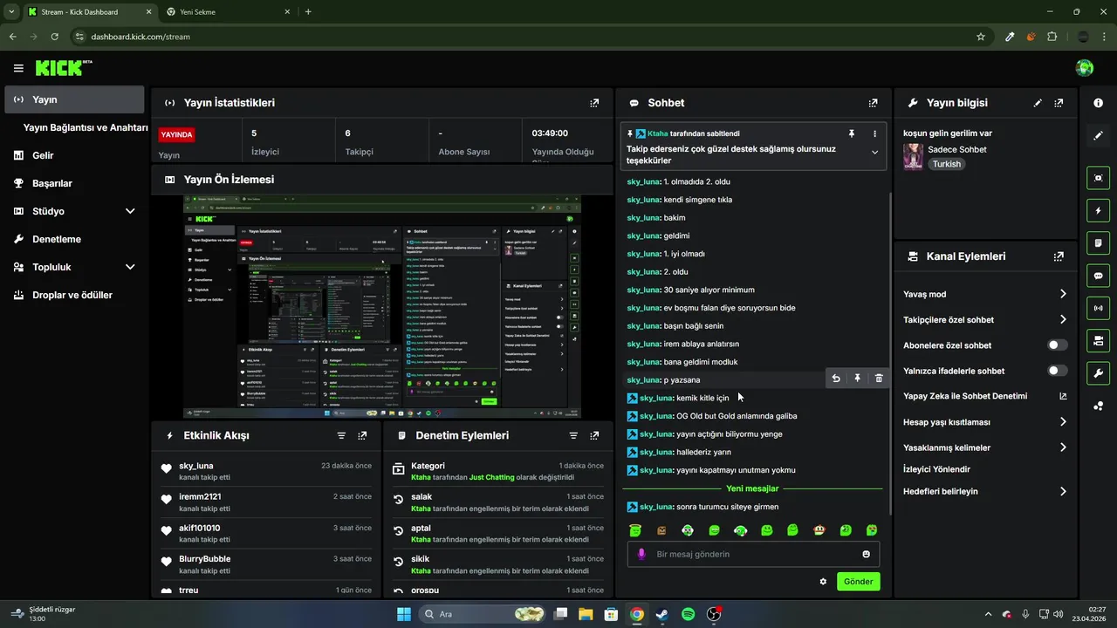Click sky_luna in Etkinlik Akışı

coord(196,466)
